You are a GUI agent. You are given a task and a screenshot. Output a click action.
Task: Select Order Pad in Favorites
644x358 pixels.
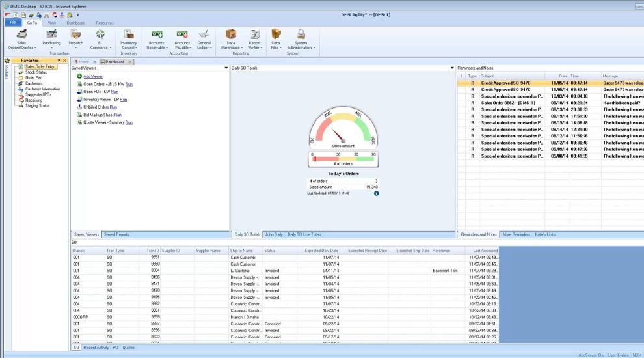click(x=34, y=77)
